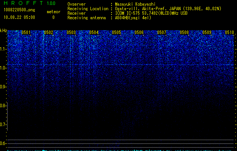
Task: Click the 0505 time marker
Action: point(116,32)
